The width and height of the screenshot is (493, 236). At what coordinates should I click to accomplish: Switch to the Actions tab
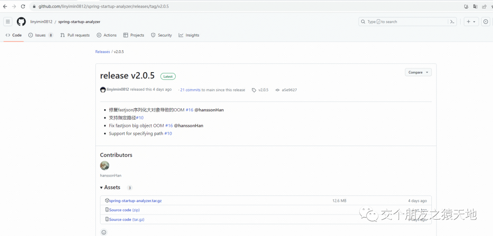107,35
